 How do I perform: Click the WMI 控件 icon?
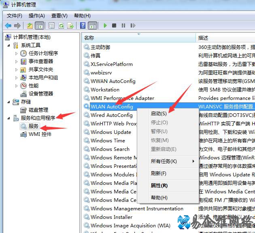pyautogui.click(x=23, y=134)
